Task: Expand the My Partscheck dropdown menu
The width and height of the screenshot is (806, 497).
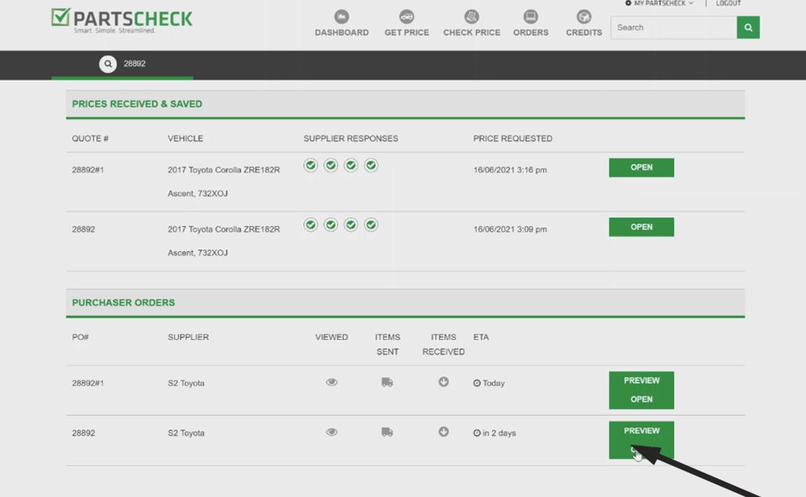Action: [x=659, y=4]
